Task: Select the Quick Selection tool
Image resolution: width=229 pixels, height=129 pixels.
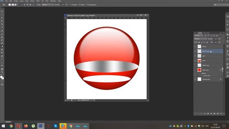Action: [x=2, y=21]
